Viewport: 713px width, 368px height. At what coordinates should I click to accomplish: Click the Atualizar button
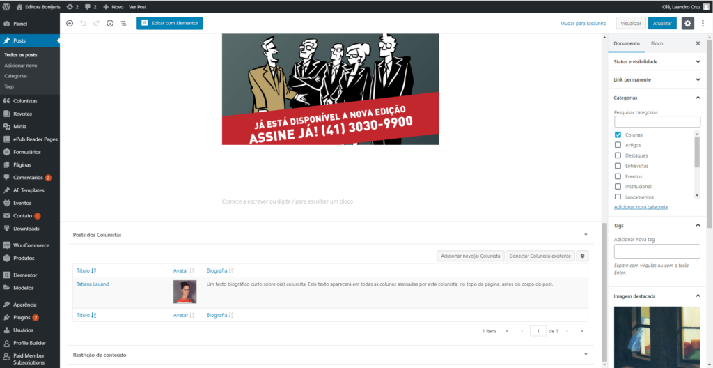tap(663, 23)
